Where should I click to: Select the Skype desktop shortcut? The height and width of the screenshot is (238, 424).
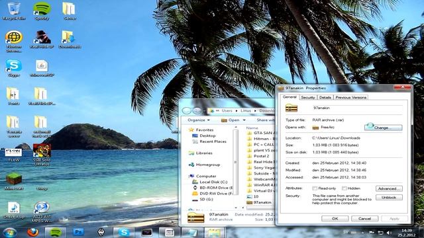pyautogui.click(x=14, y=68)
